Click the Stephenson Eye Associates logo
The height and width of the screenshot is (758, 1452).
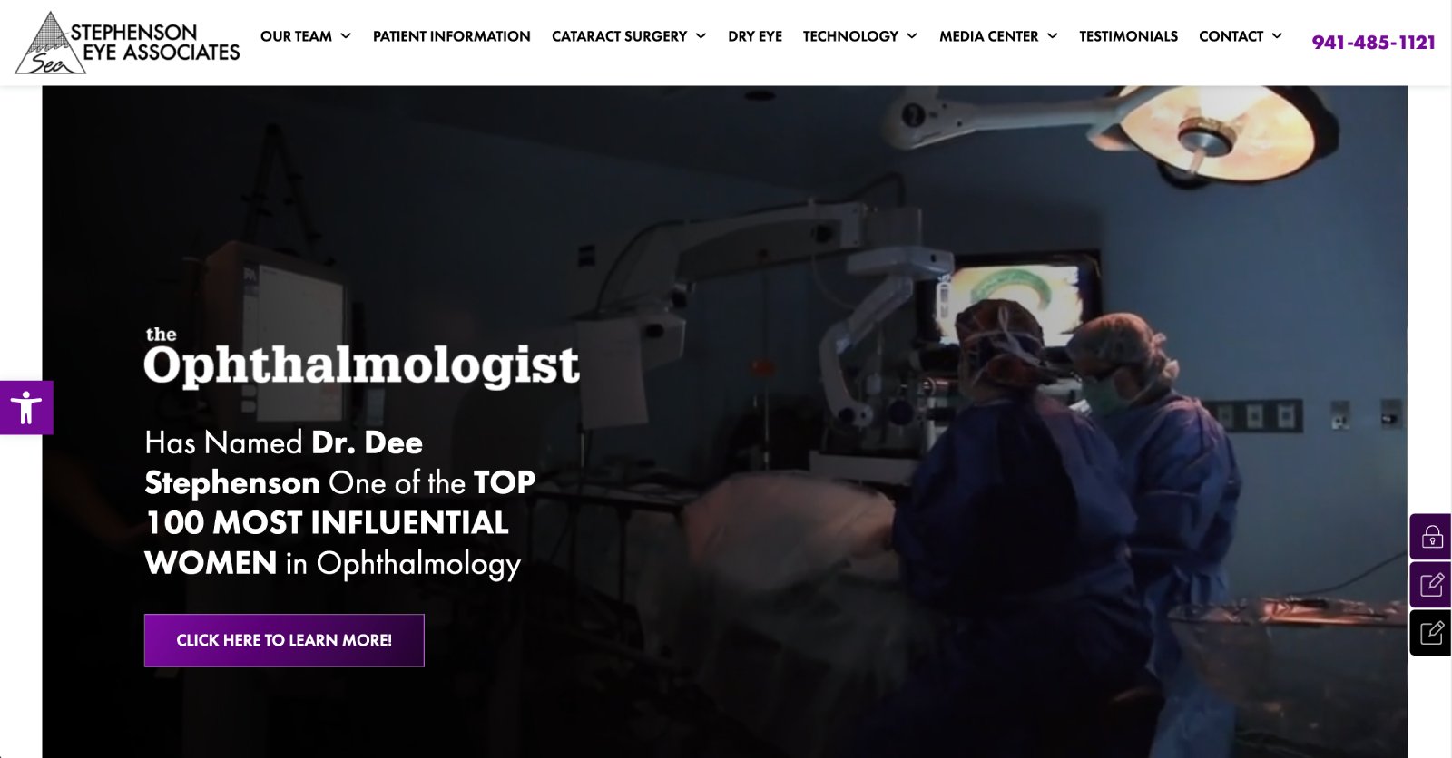(x=128, y=43)
